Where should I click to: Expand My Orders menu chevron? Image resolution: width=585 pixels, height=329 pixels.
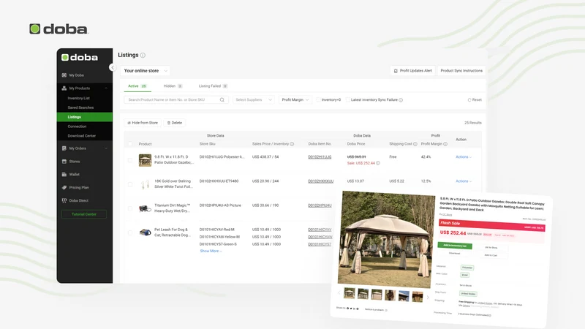tap(106, 148)
